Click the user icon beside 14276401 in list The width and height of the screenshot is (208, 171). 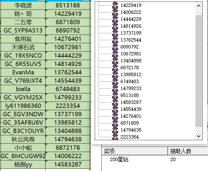(115, 116)
